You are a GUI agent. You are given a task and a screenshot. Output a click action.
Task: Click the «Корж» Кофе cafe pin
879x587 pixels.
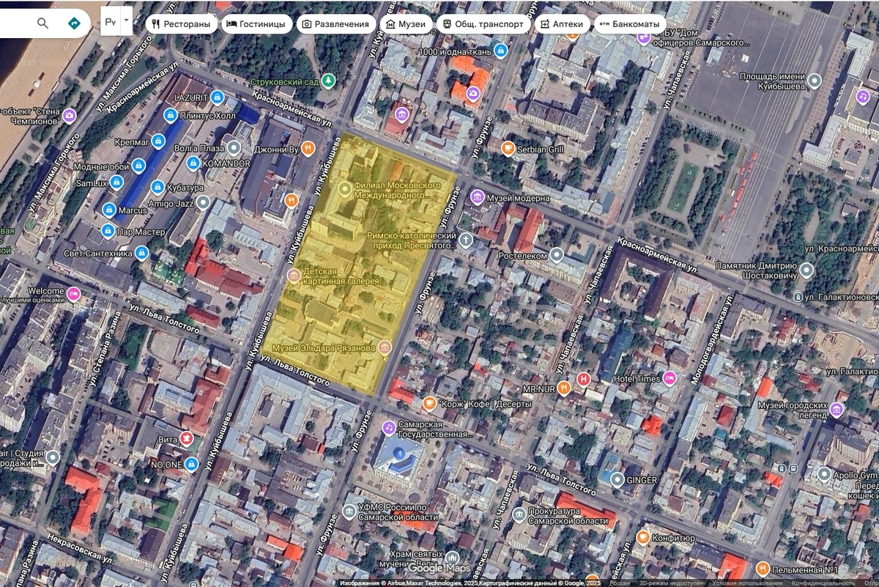429,403
